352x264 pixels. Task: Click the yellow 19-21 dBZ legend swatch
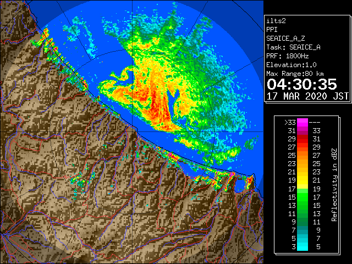pos(302,180)
